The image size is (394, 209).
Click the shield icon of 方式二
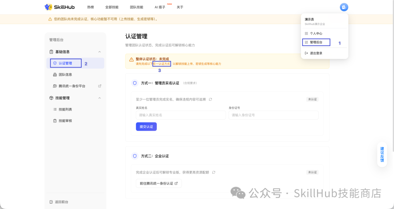click(135, 156)
